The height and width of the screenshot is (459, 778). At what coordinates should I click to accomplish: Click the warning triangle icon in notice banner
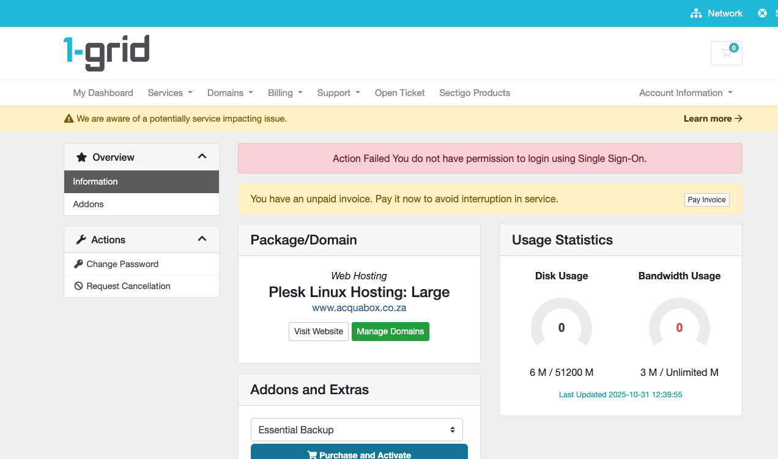point(69,119)
